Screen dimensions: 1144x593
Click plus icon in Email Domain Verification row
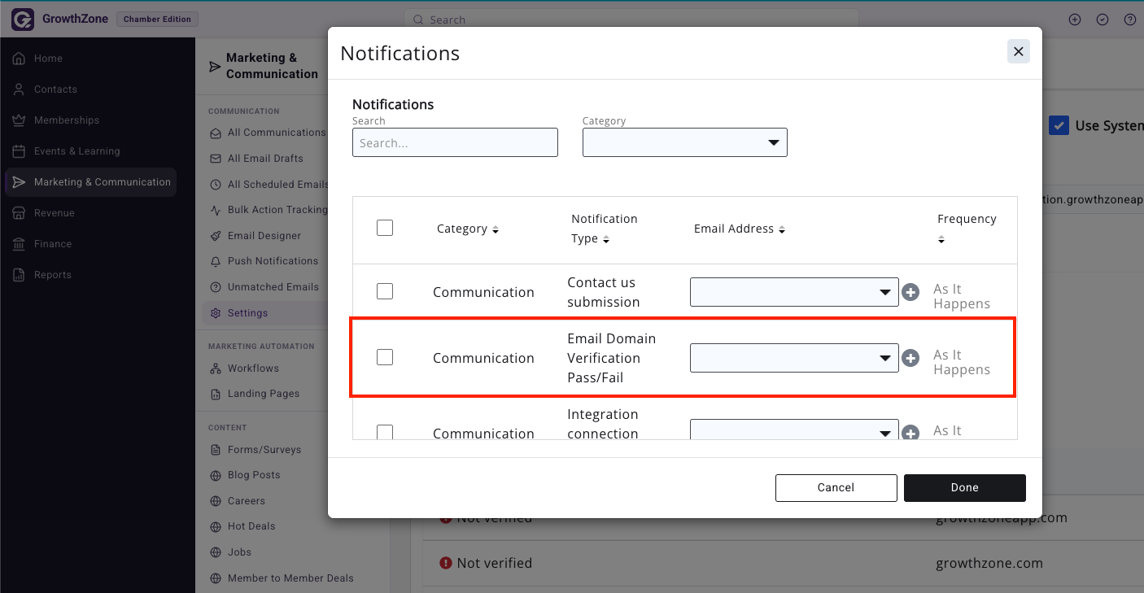point(910,358)
